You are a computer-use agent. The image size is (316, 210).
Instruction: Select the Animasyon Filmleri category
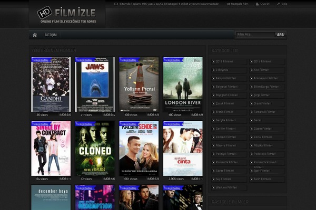[x=267, y=78]
